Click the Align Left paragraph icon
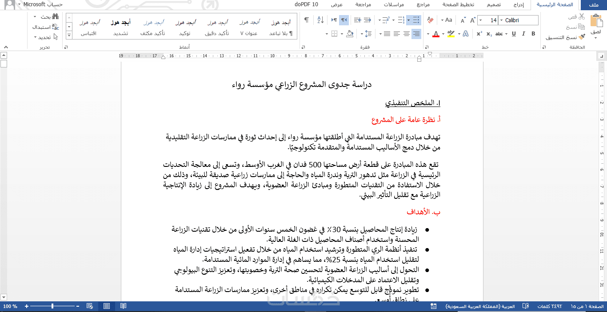Viewport: 607px width, 312px height. click(397, 34)
